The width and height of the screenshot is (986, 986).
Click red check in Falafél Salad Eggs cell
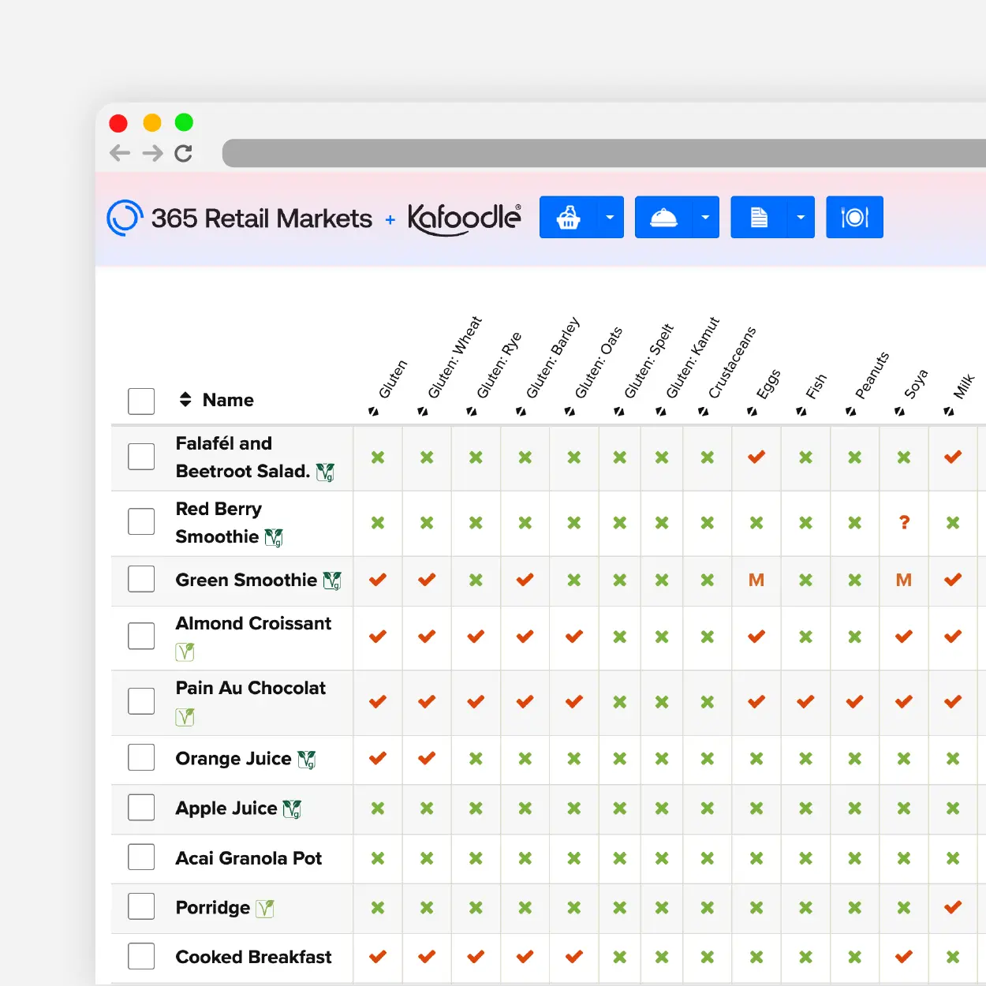(756, 457)
